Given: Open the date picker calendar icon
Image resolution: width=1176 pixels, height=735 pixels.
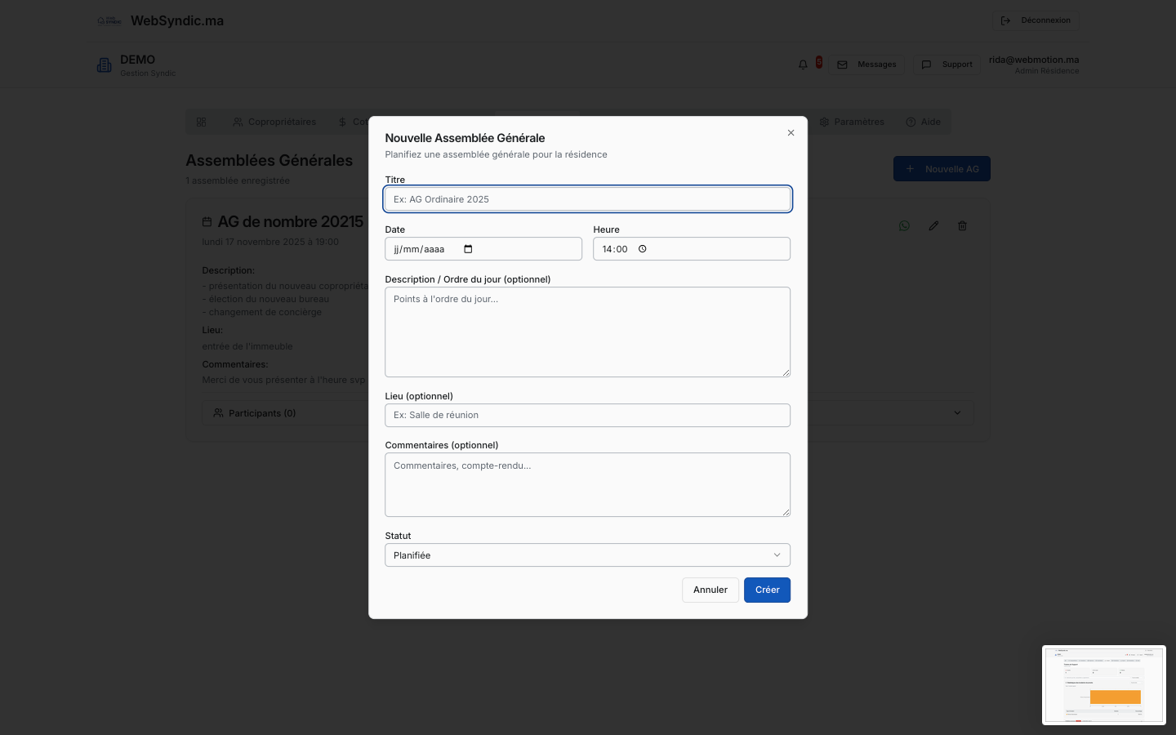Looking at the screenshot, I should pos(468,249).
